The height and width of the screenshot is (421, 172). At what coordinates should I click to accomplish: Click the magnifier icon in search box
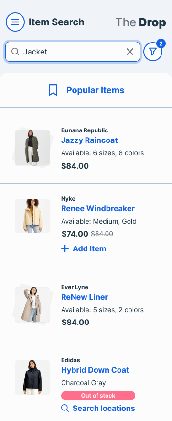pyautogui.click(x=15, y=52)
